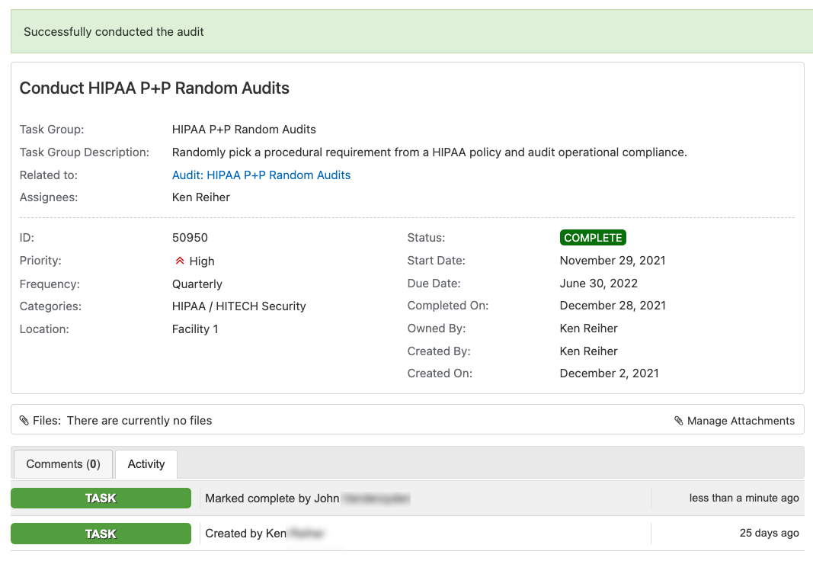Click the Due Date value June 30, 2022
The width and height of the screenshot is (813, 561).
tap(598, 284)
